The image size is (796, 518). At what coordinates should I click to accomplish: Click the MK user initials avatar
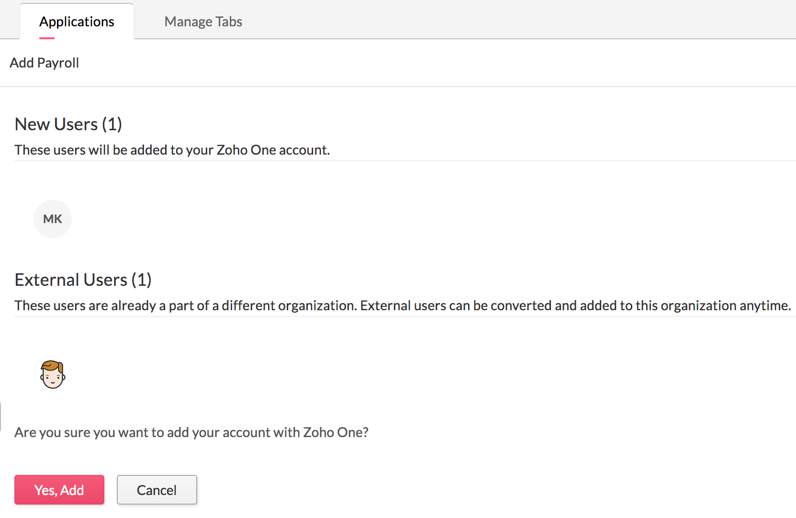tap(53, 219)
